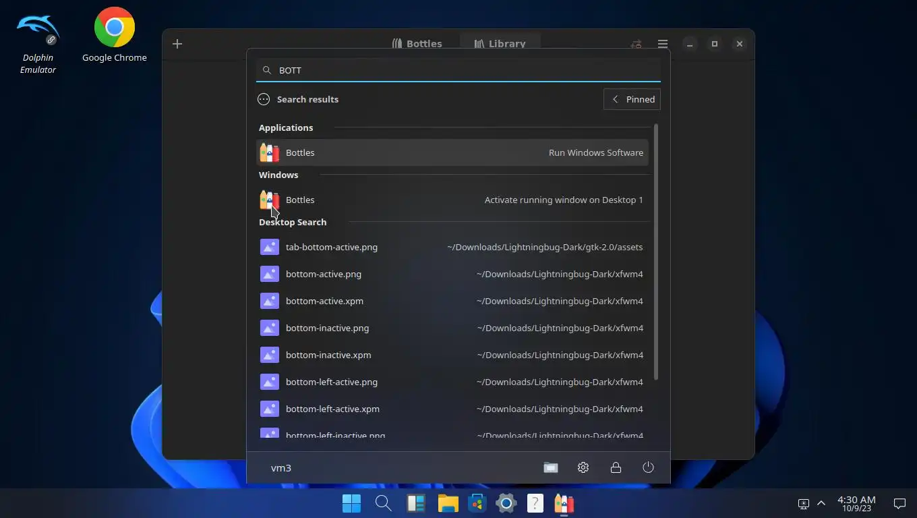Image resolution: width=917 pixels, height=518 pixels.
Task: Open bottom-inactive.png file result
Action: 452,328
